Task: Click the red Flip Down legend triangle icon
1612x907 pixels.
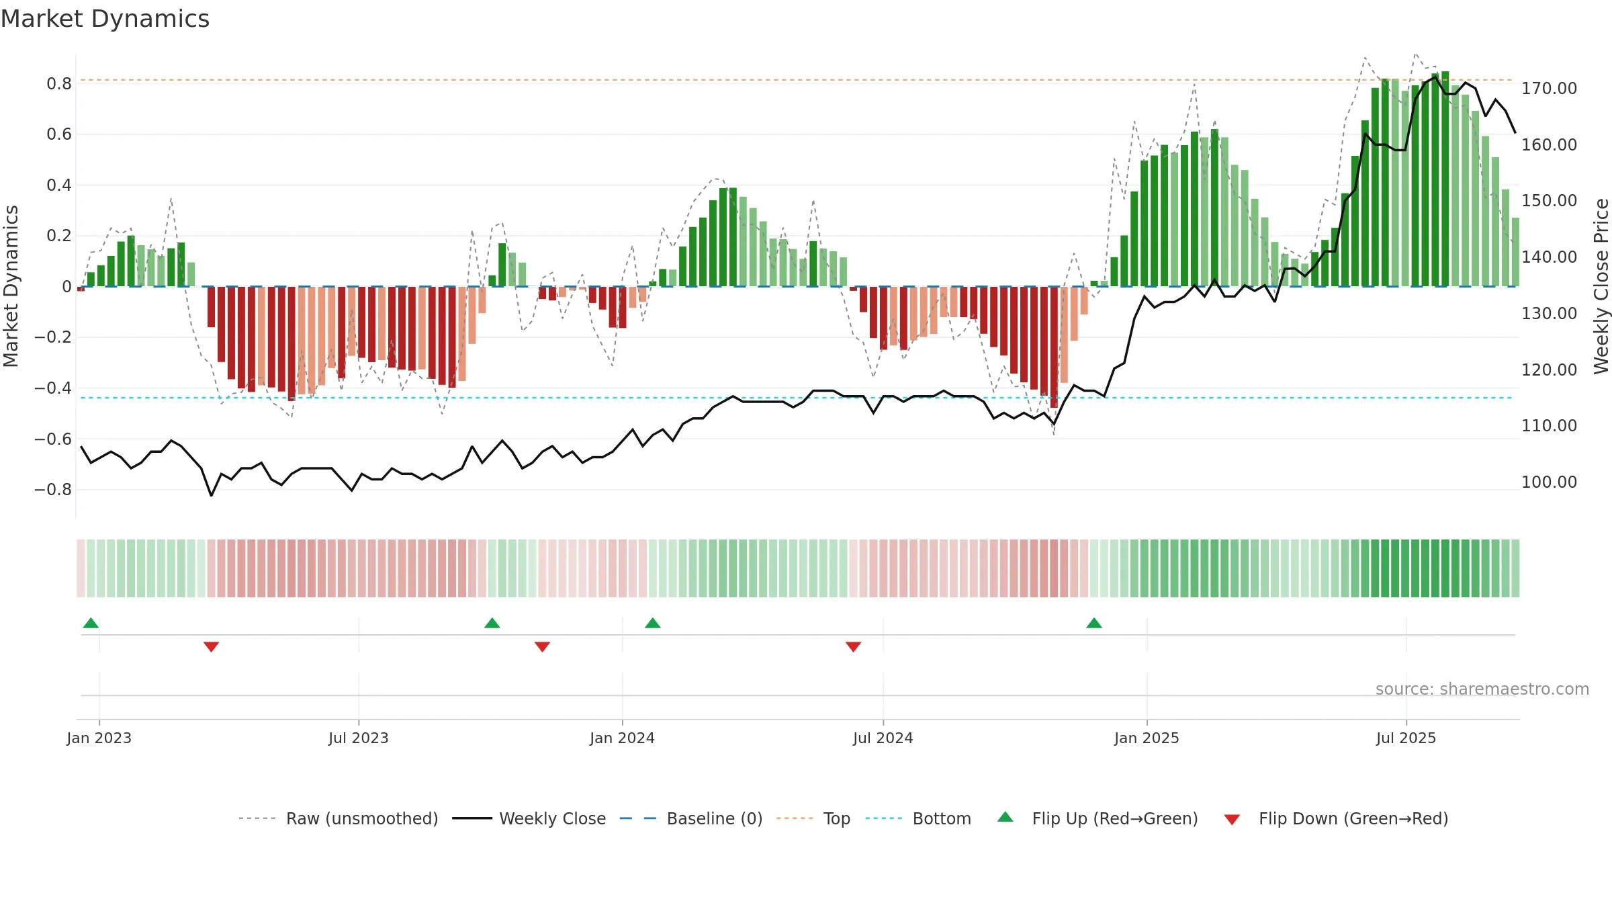Action: tap(1232, 820)
